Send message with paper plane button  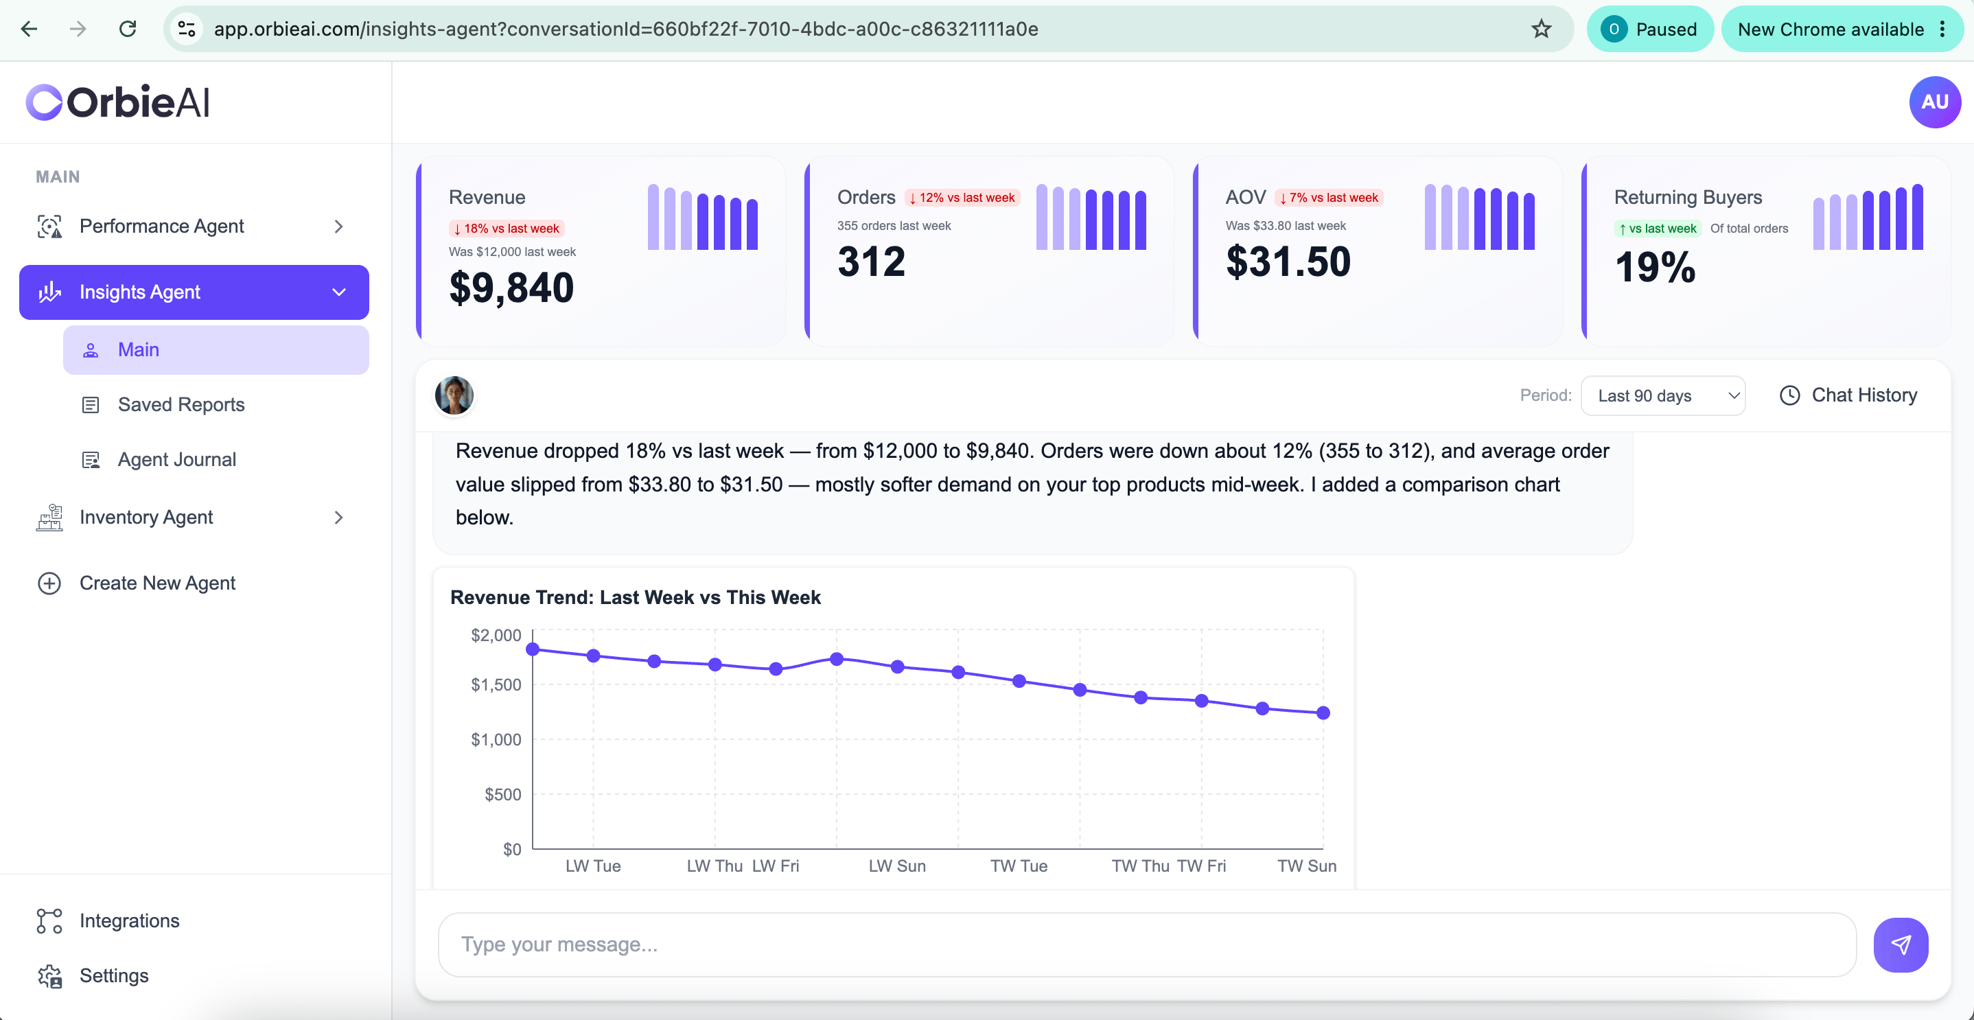coord(1901,944)
